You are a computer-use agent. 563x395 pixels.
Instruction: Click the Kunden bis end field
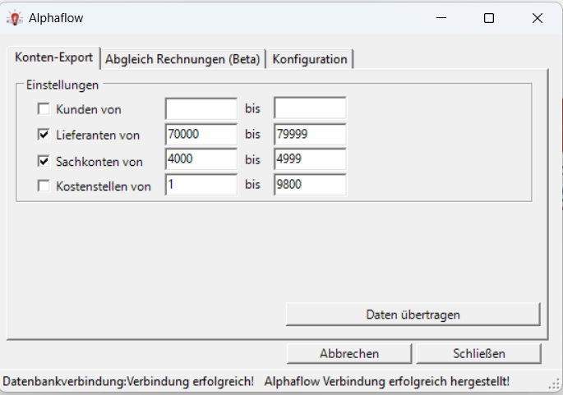(x=309, y=108)
